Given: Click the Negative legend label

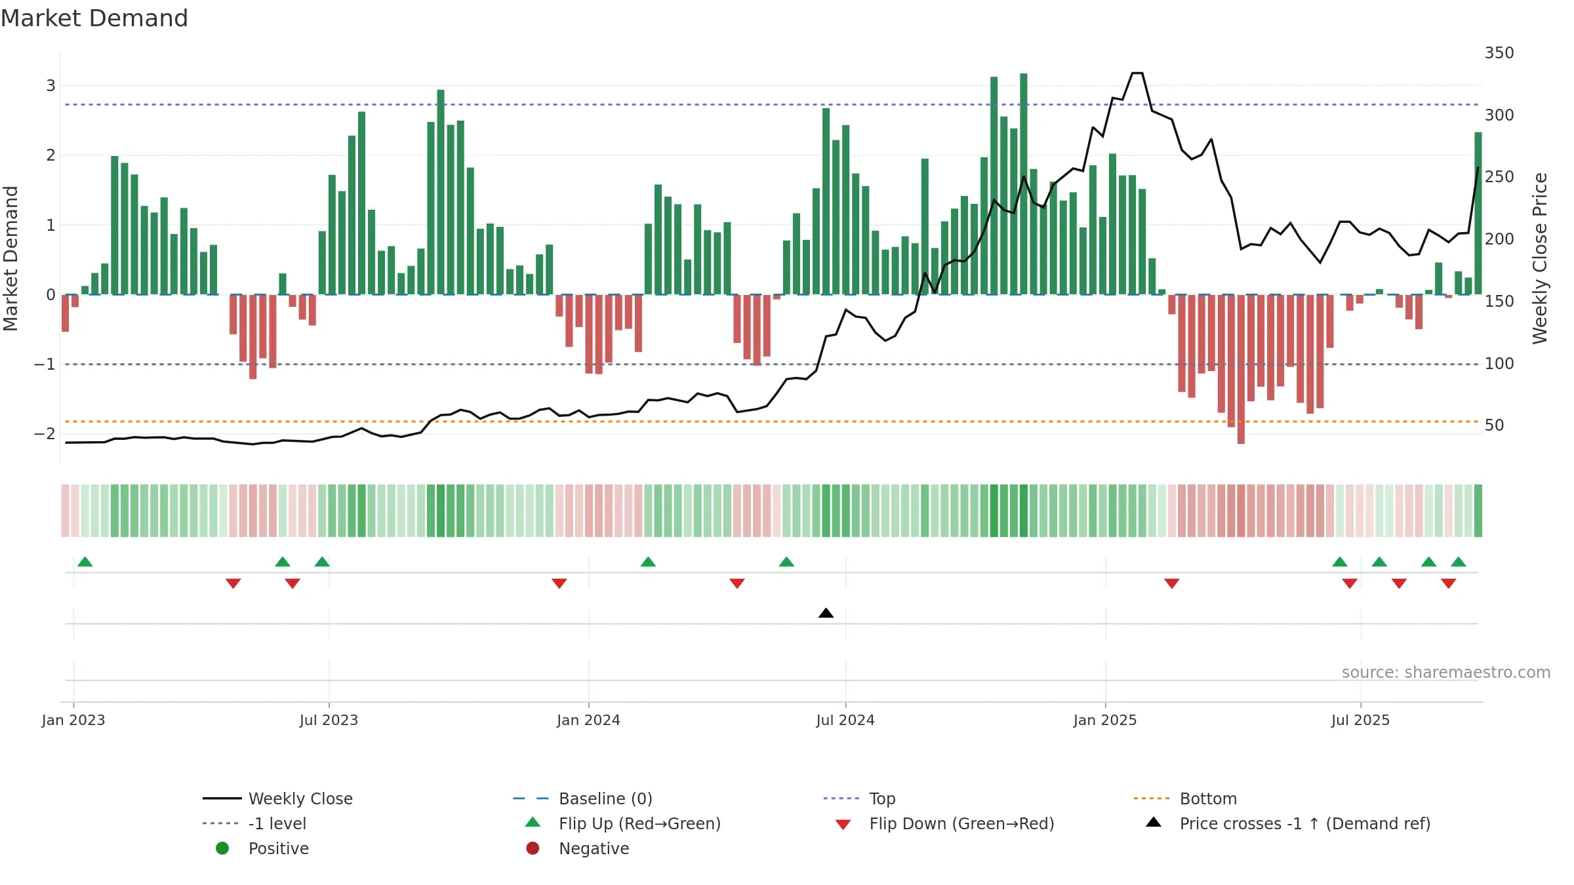Looking at the screenshot, I should [594, 848].
